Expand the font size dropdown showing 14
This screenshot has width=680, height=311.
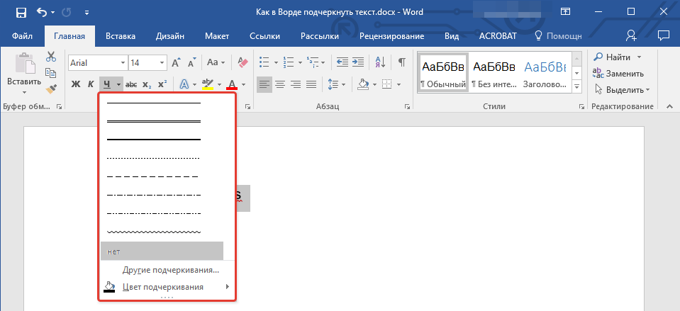[163, 63]
